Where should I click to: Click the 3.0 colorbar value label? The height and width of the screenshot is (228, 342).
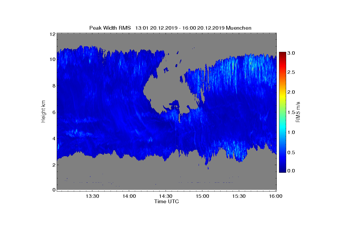(x=291, y=53)
